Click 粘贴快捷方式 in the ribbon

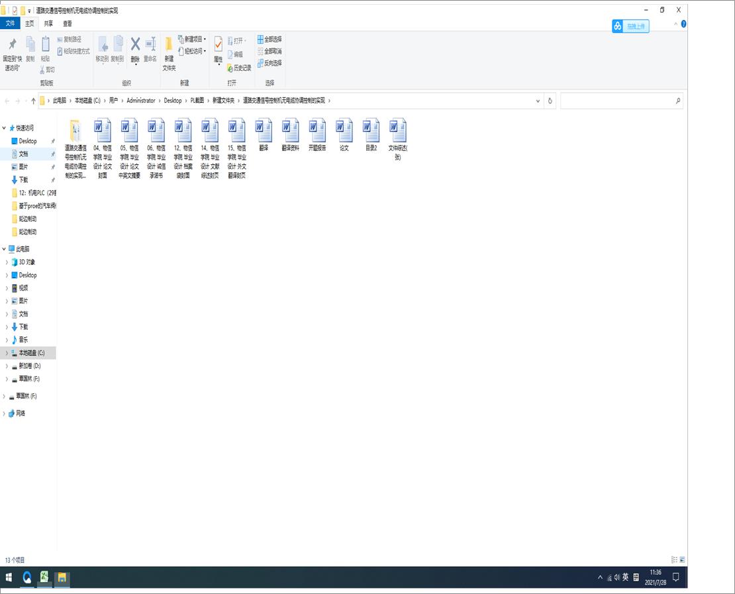tap(73, 51)
